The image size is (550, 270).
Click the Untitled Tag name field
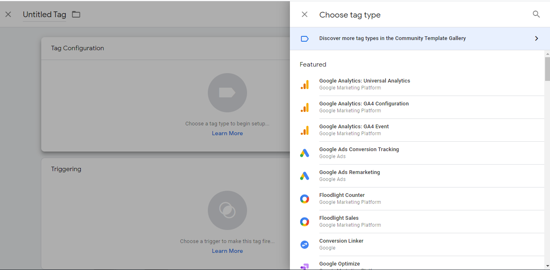click(x=45, y=15)
